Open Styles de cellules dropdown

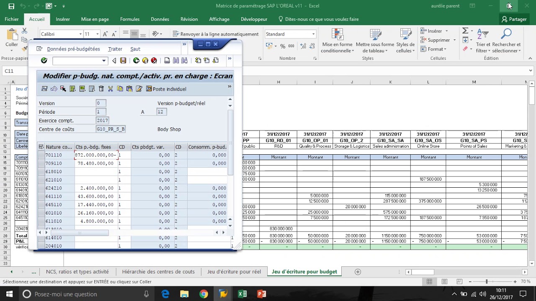point(405,41)
